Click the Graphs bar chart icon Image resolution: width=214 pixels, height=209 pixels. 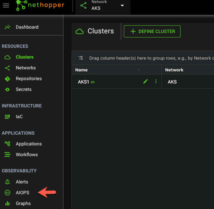click(7, 203)
